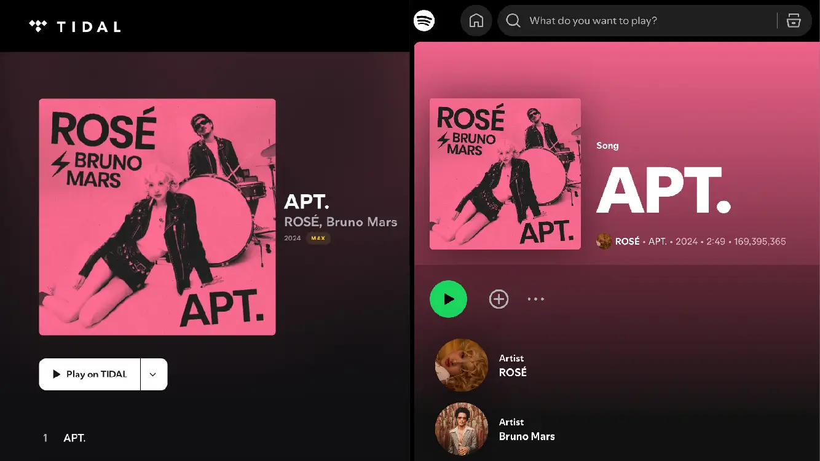Click the TIDAL logo icon
The height and width of the screenshot is (461, 820).
click(38, 26)
